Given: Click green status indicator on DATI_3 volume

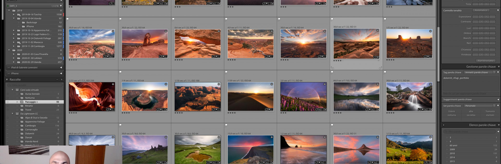Looking at the screenshot, I should click(x=8, y=6).
